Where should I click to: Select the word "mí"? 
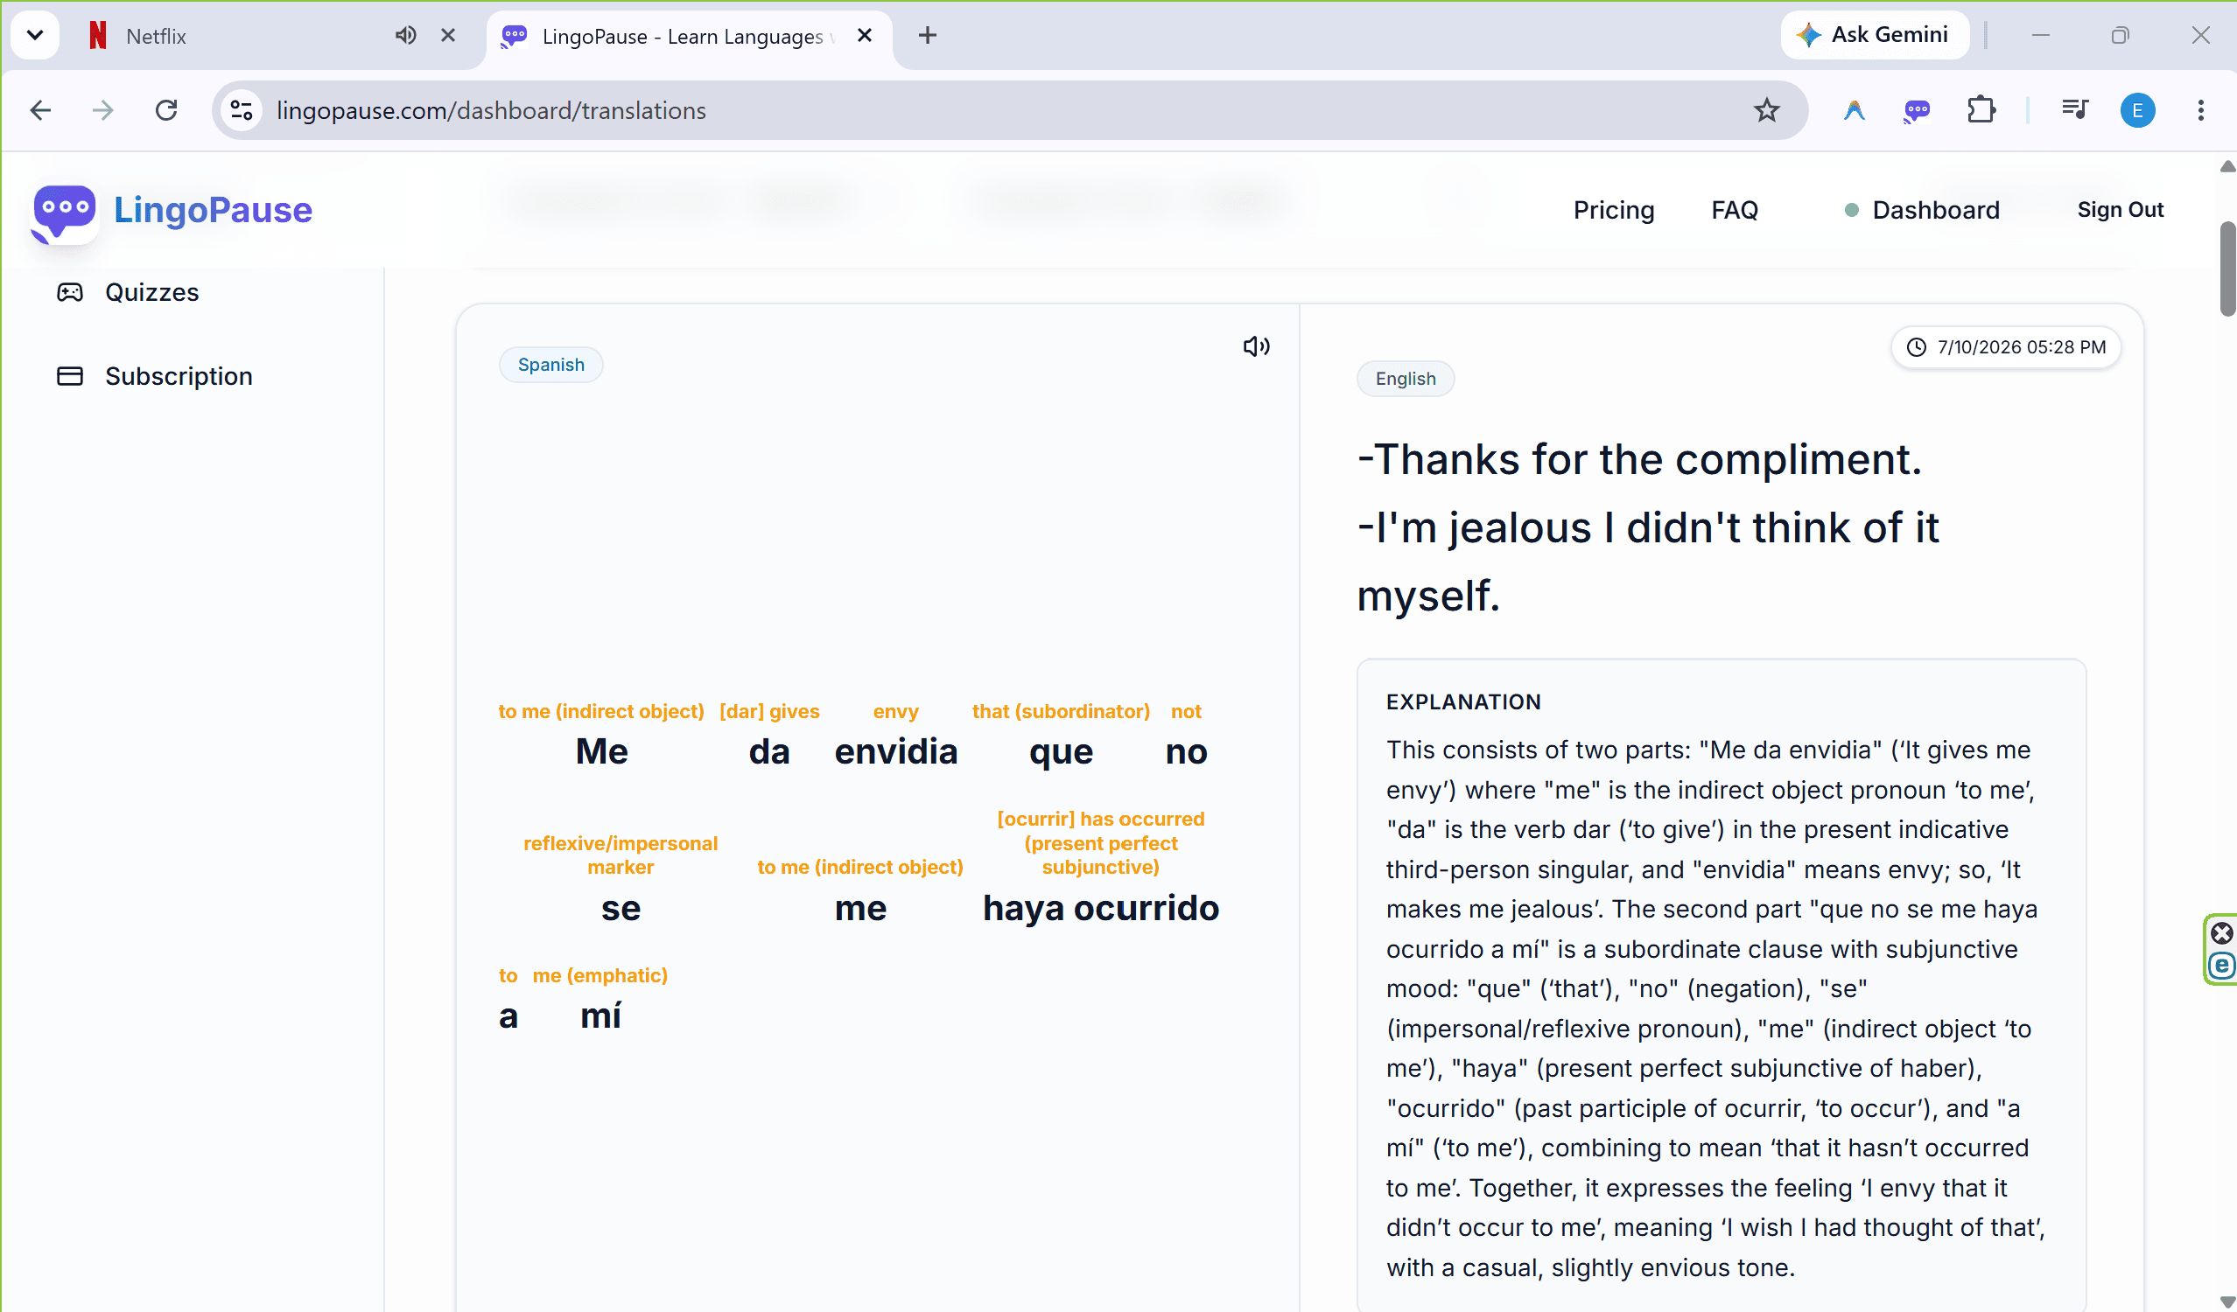(x=601, y=1015)
